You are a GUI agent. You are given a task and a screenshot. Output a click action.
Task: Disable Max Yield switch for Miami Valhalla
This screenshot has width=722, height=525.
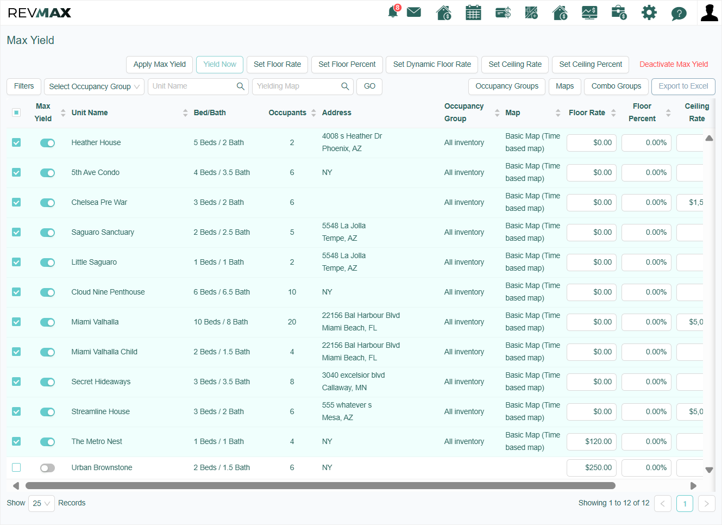47,322
